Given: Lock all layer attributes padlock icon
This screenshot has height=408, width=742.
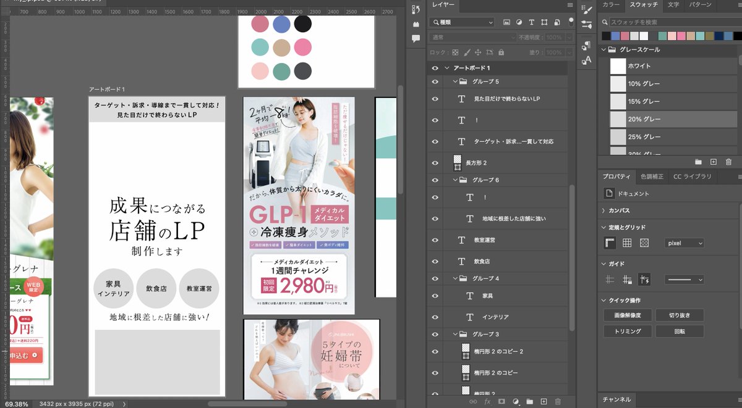Looking at the screenshot, I should [500, 53].
